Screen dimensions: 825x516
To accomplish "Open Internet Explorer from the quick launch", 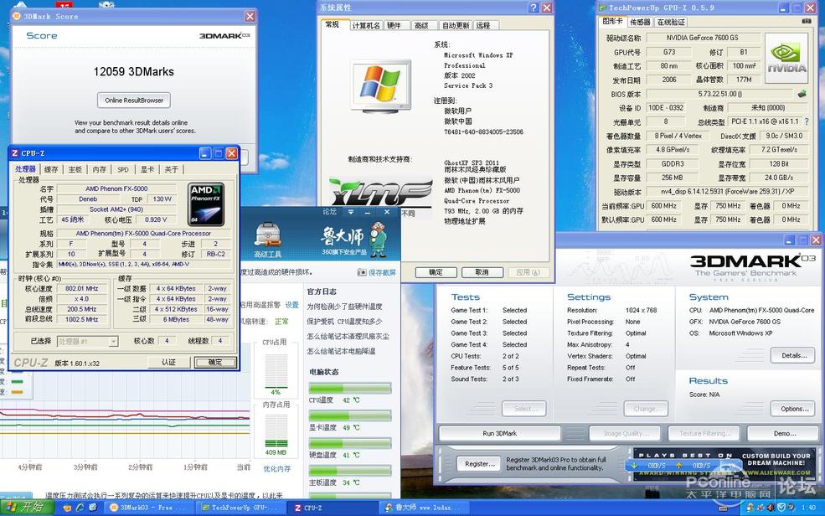I will (x=80, y=508).
